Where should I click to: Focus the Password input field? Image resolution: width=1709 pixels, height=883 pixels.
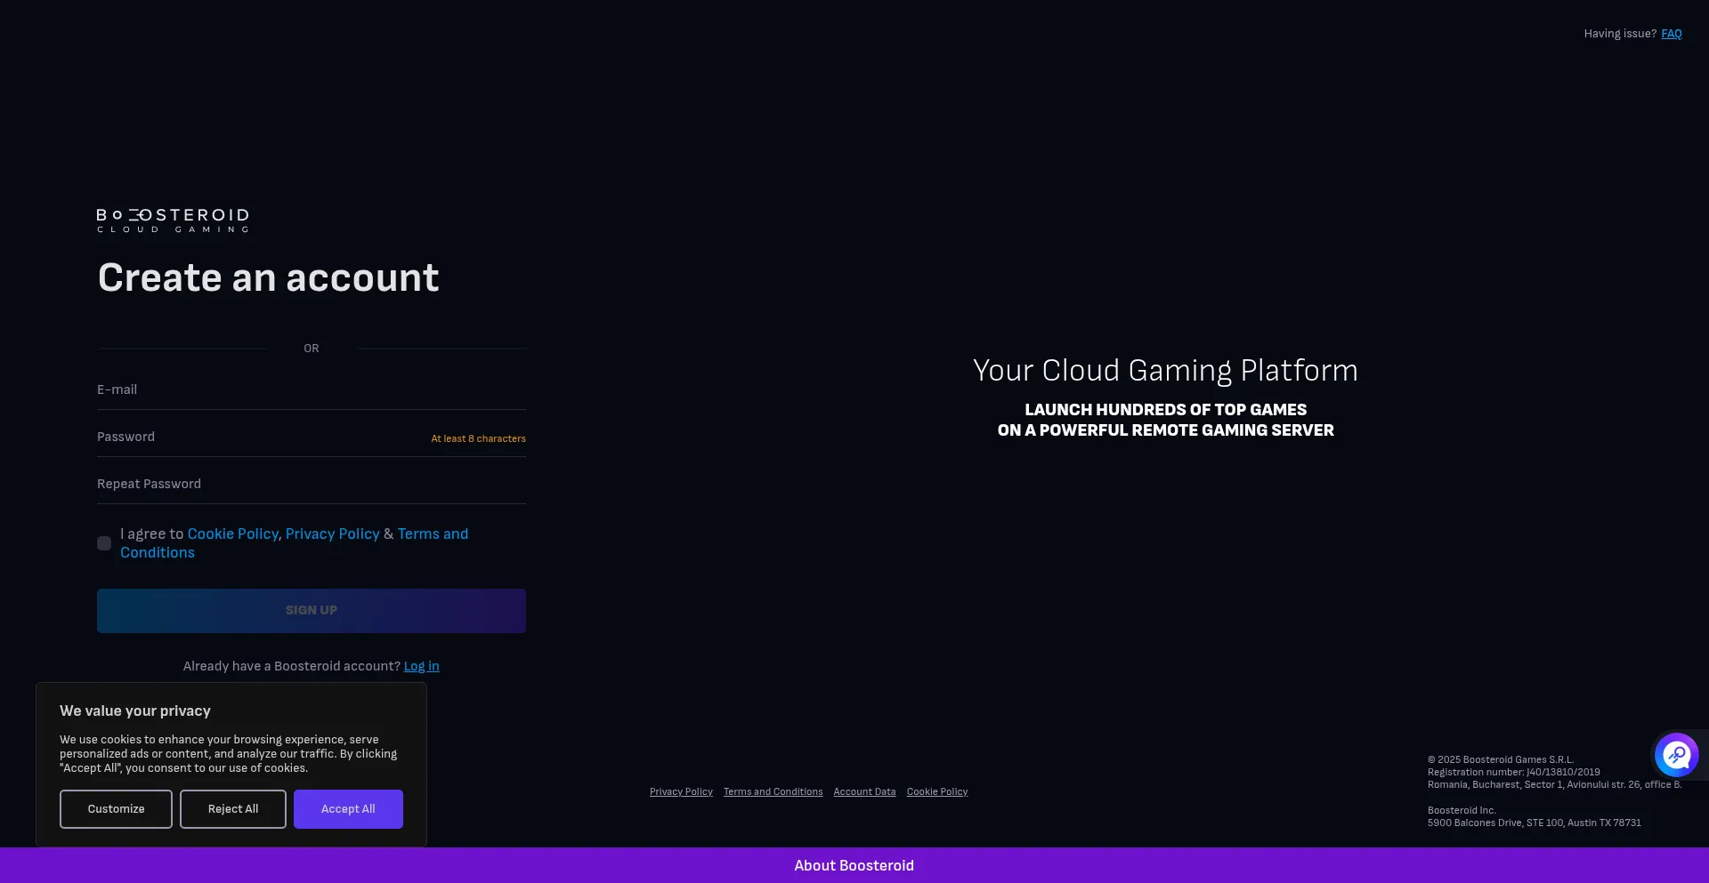coord(312,437)
